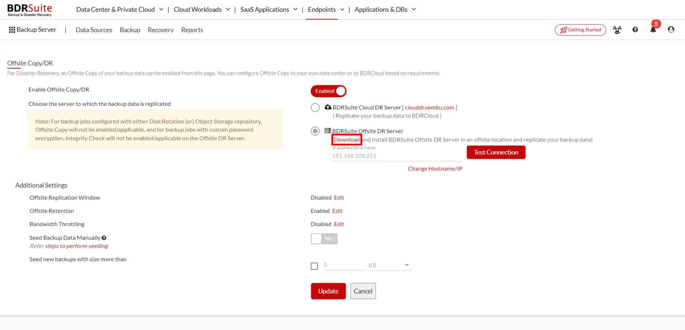The height and width of the screenshot is (330, 685).
Task: Click the 'Offsite Replication Window' label
Action: 65,198
